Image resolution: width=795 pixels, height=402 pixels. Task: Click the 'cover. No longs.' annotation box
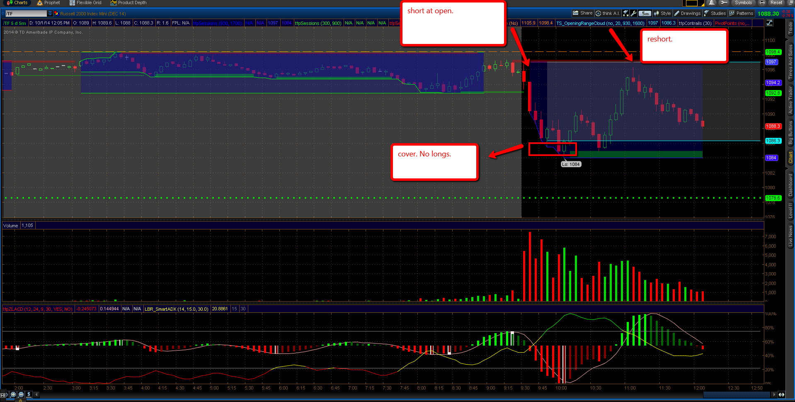tap(435, 162)
